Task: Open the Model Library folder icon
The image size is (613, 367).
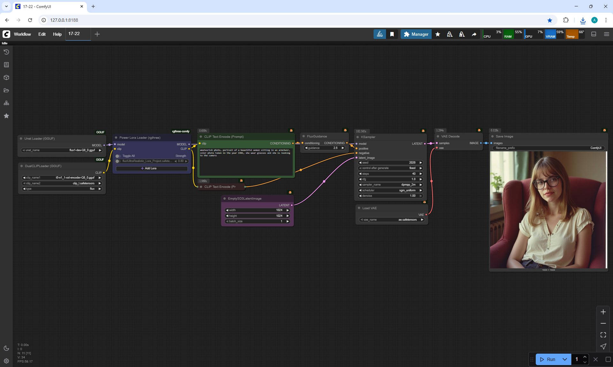Action: pyautogui.click(x=6, y=90)
